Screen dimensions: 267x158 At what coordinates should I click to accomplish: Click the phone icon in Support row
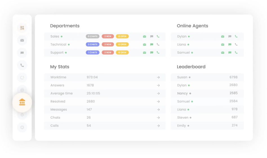158,53
